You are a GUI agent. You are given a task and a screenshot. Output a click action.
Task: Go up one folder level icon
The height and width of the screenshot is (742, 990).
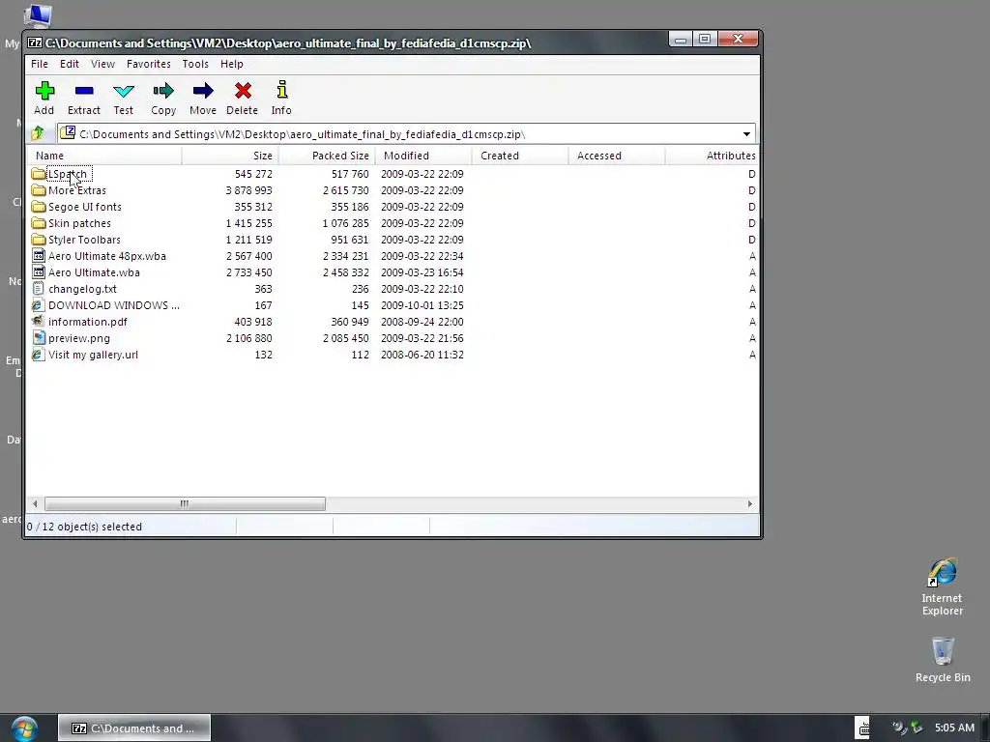coord(38,133)
